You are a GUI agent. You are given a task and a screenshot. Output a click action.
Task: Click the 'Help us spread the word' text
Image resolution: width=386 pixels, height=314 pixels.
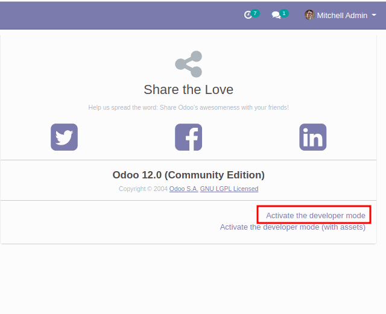pyautogui.click(x=189, y=107)
